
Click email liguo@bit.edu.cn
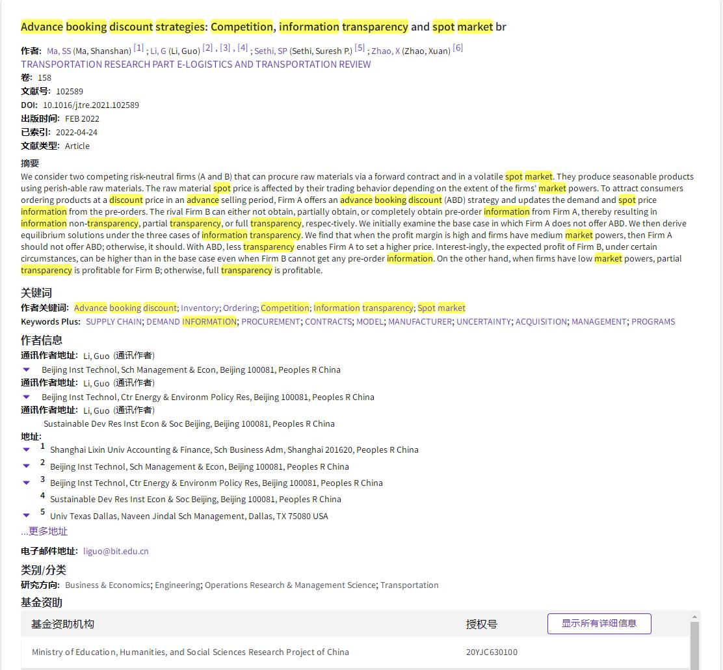point(116,551)
